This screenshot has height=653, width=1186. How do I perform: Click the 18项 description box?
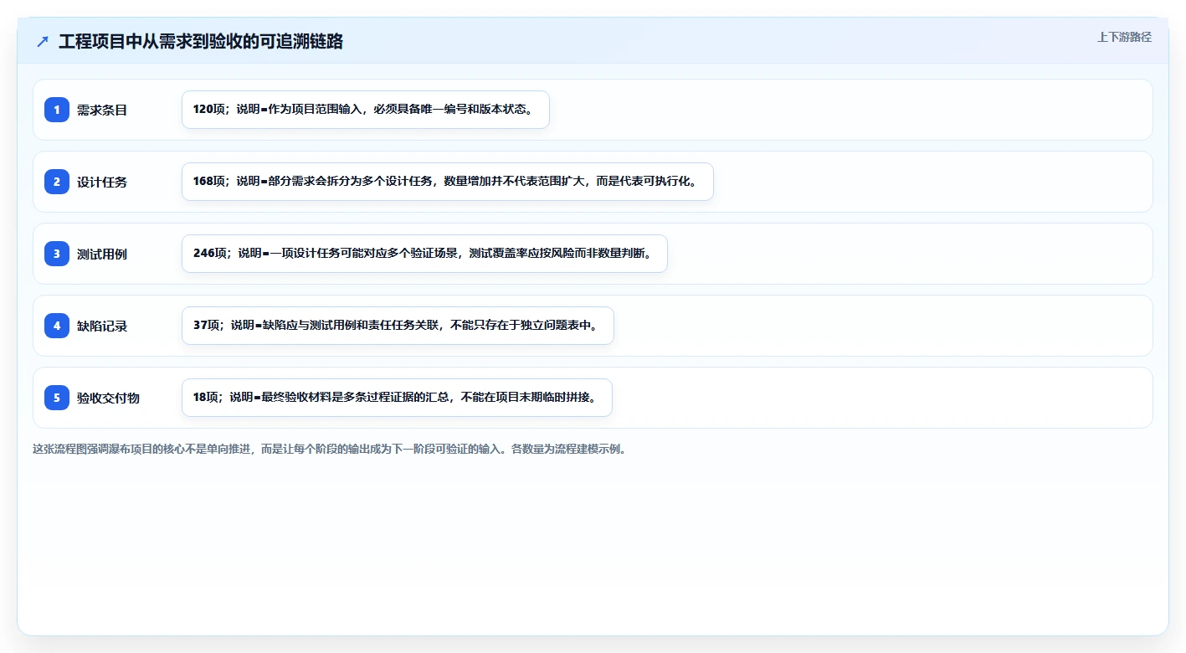(x=397, y=398)
